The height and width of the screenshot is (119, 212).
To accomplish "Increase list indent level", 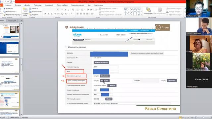I will pyautogui.click(x=91, y=10).
